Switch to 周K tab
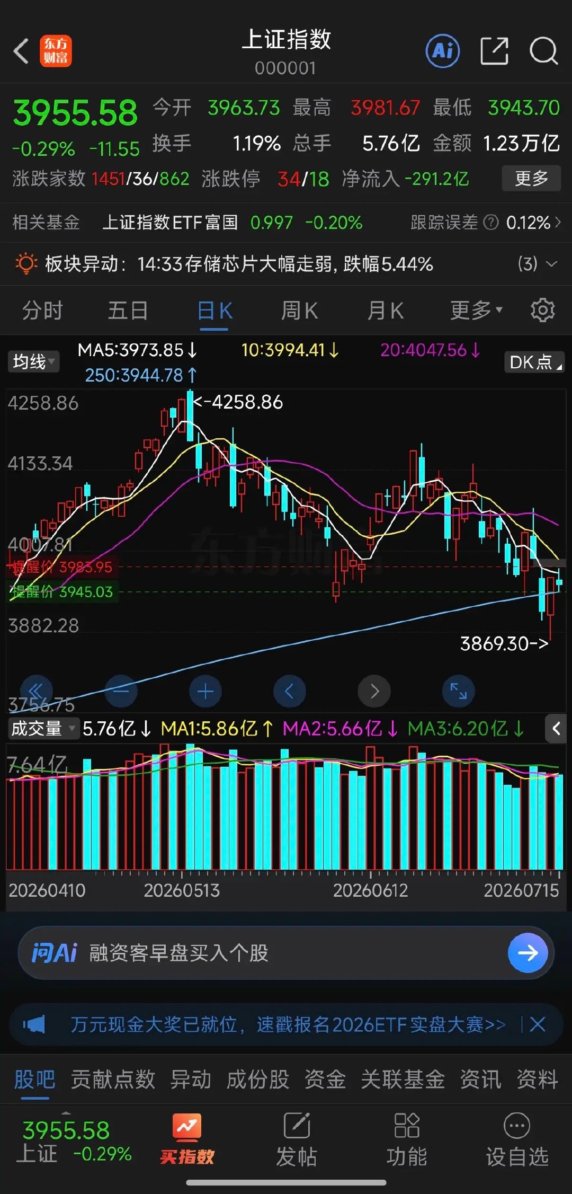 pyautogui.click(x=299, y=311)
